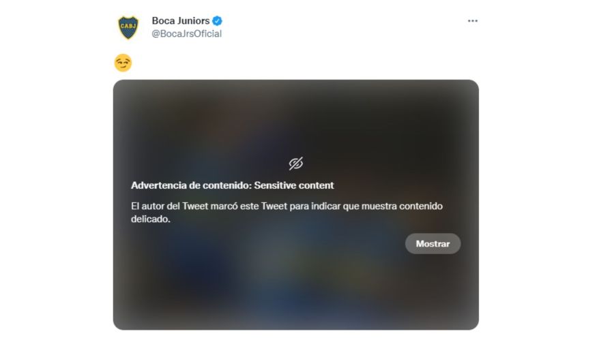Click the 'El autor del Tweet marcó' description
The image size is (599, 340).
pyautogui.click(x=287, y=213)
